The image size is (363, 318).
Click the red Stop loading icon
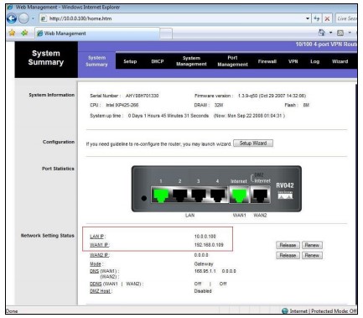(x=327, y=18)
